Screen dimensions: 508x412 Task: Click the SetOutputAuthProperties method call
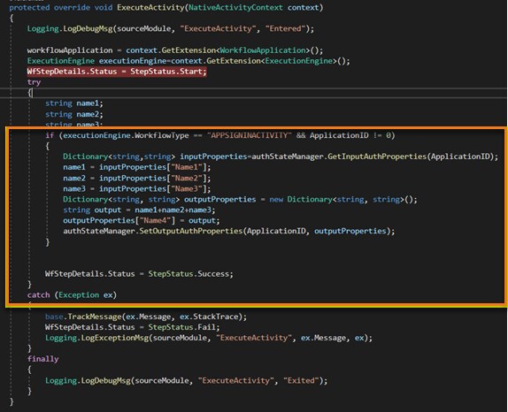pos(191,231)
